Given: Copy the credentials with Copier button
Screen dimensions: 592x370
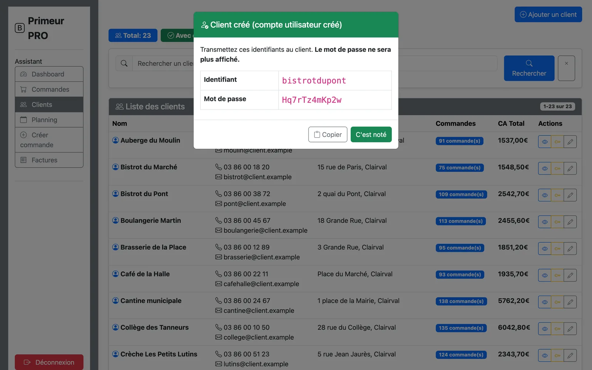Looking at the screenshot, I should (x=327, y=134).
